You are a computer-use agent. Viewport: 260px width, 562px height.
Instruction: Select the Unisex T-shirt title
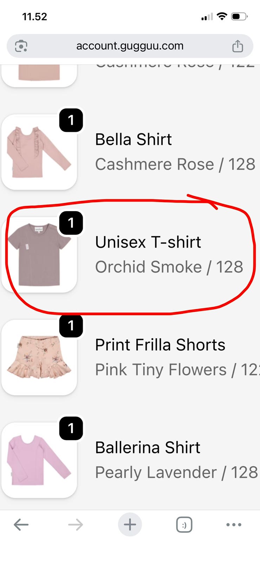[x=148, y=242]
